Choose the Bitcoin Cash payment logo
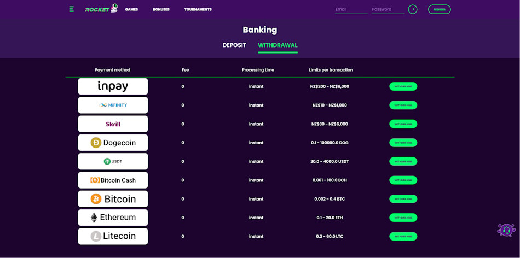Screen dimensions: 520x258 (x=113, y=180)
